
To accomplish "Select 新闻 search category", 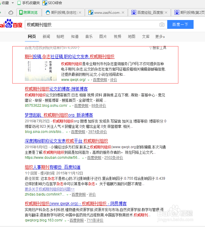I will pos(46,36).
